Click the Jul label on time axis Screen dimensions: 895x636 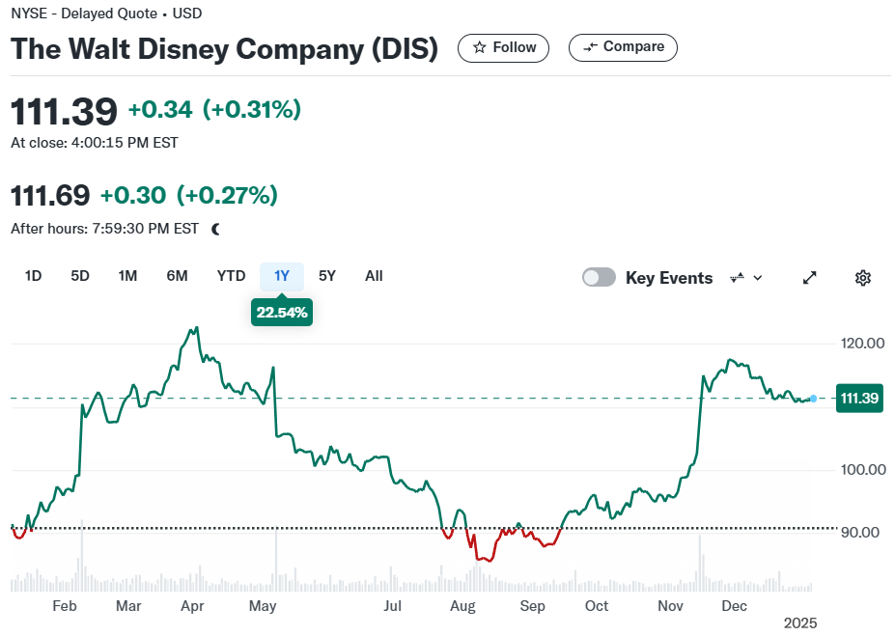point(392,606)
